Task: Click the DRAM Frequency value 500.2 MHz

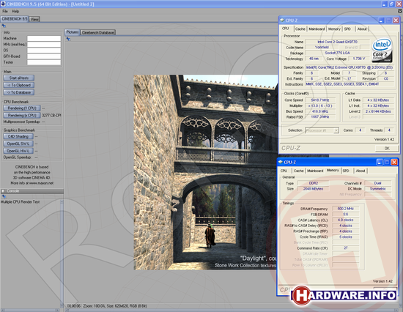Action: (x=345, y=209)
